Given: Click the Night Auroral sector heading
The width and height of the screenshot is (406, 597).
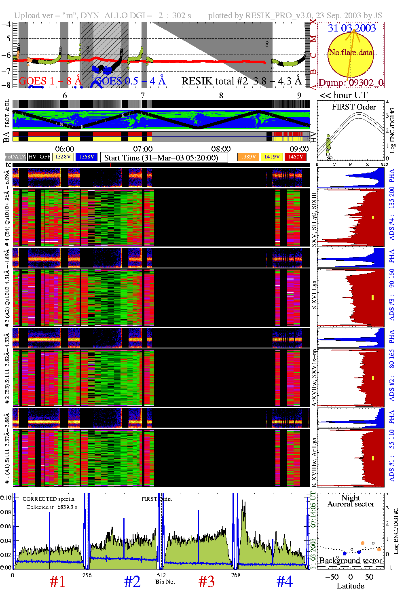Looking at the screenshot, I should point(351,501).
